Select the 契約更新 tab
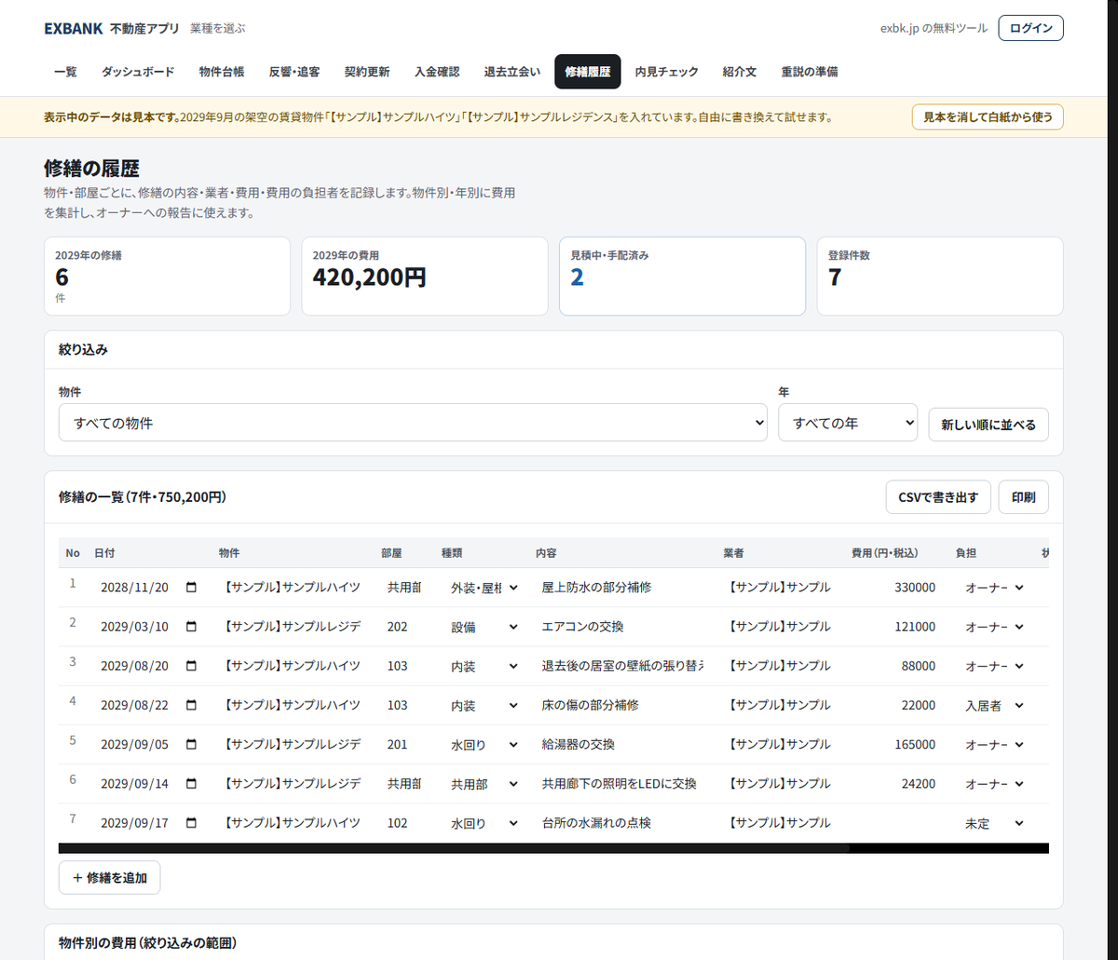1118x960 pixels. point(367,72)
